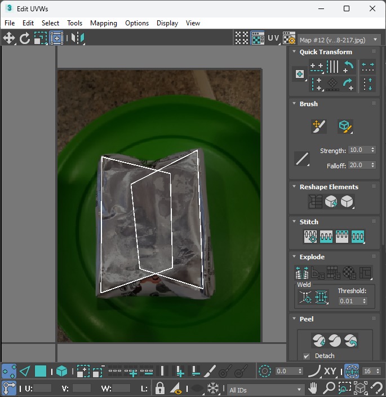Click the U coordinate input field
The height and width of the screenshot is (397, 386).
pyautogui.click(x=42, y=388)
